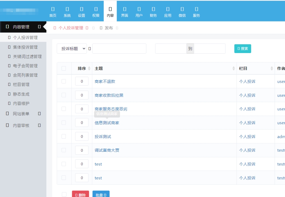The image size is (285, 197).
Task: Open the 投诉标题 search field dropdown
Action: (72, 48)
